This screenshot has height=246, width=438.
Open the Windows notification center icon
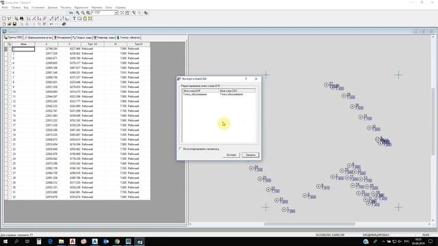pos(430,241)
